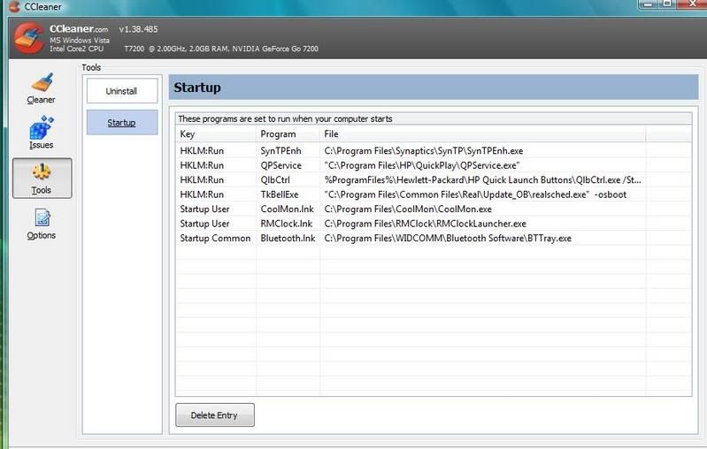Click the RMClockLauncher.exe file path

pos(425,224)
